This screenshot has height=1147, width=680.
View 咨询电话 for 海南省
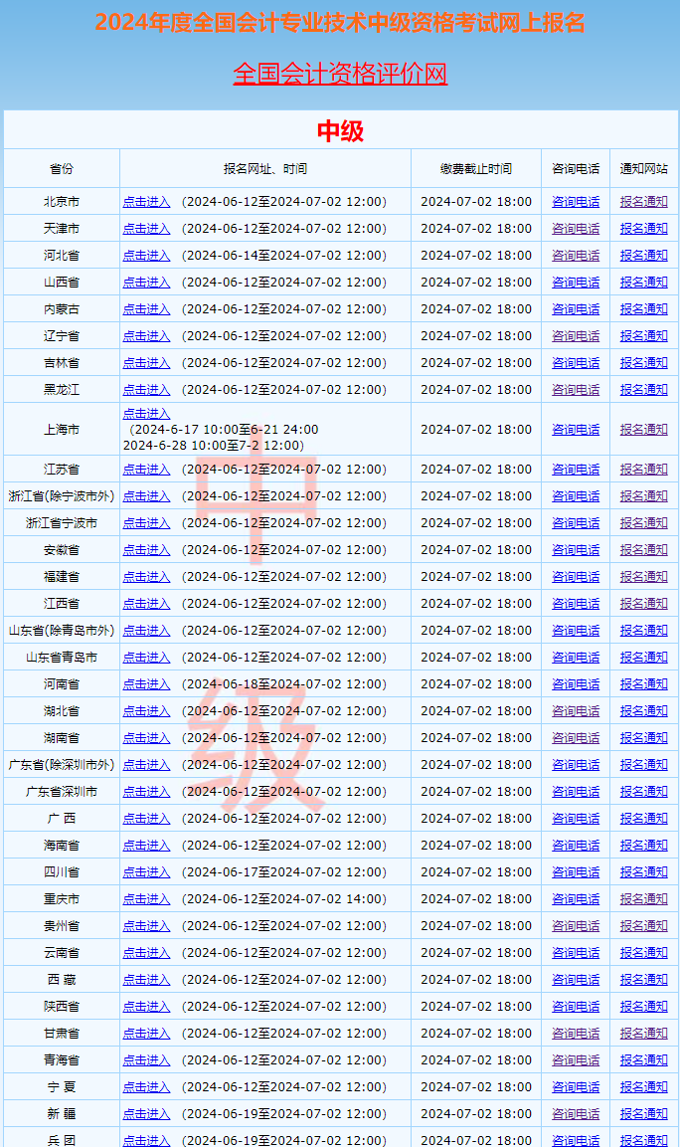click(576, 846)
